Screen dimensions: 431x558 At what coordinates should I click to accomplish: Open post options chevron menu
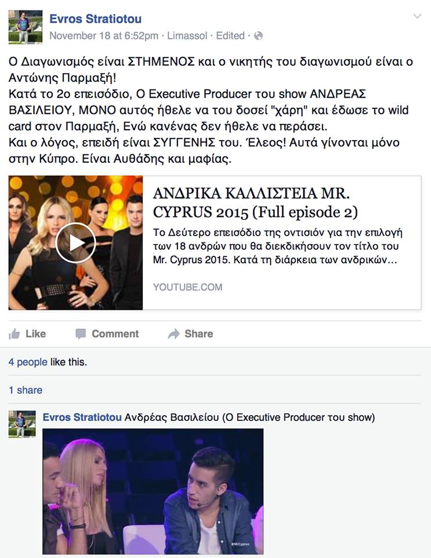coord(417,16)
